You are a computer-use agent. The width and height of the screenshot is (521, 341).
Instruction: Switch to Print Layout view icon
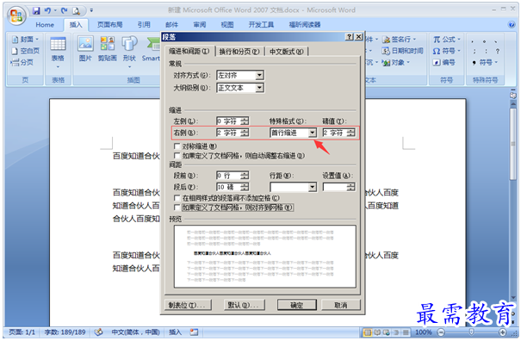pyautogui.click(x=368, y=332)
